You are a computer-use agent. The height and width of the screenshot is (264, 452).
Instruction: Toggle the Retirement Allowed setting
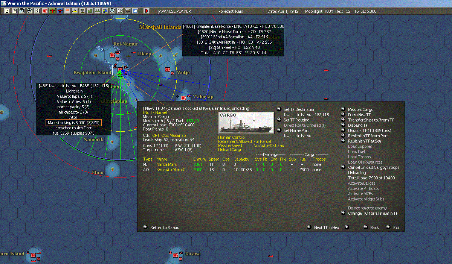point(234,141)
